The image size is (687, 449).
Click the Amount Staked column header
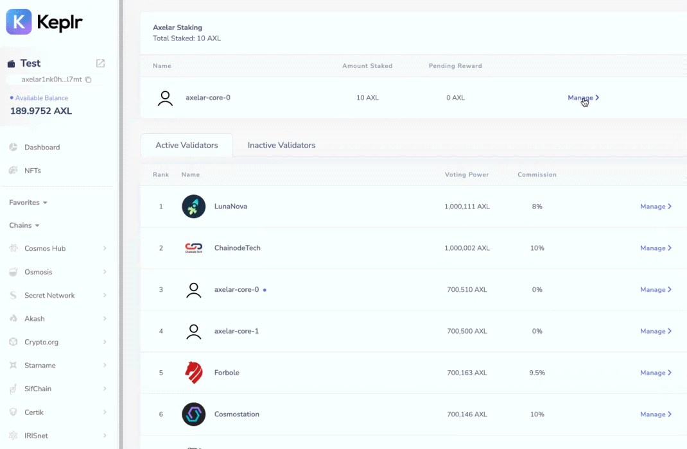[x=367, y=66]
